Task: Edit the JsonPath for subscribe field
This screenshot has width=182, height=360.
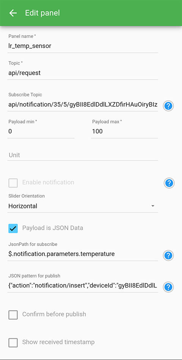Action: (x=83, y=254)
